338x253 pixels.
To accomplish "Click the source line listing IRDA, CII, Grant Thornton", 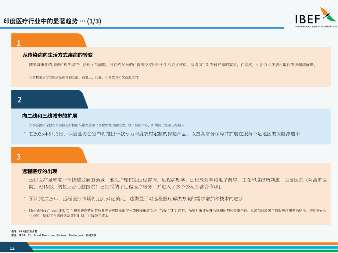I will coord(54,235).
